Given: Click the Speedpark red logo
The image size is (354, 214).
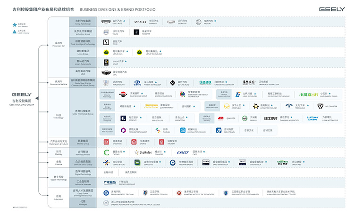Looking at the screenshot, I should (x=106, y=142).
